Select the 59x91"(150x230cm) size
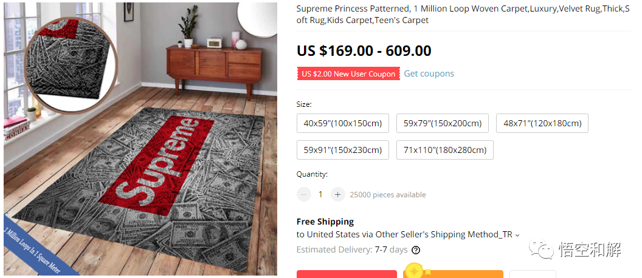 pos(342,150)
